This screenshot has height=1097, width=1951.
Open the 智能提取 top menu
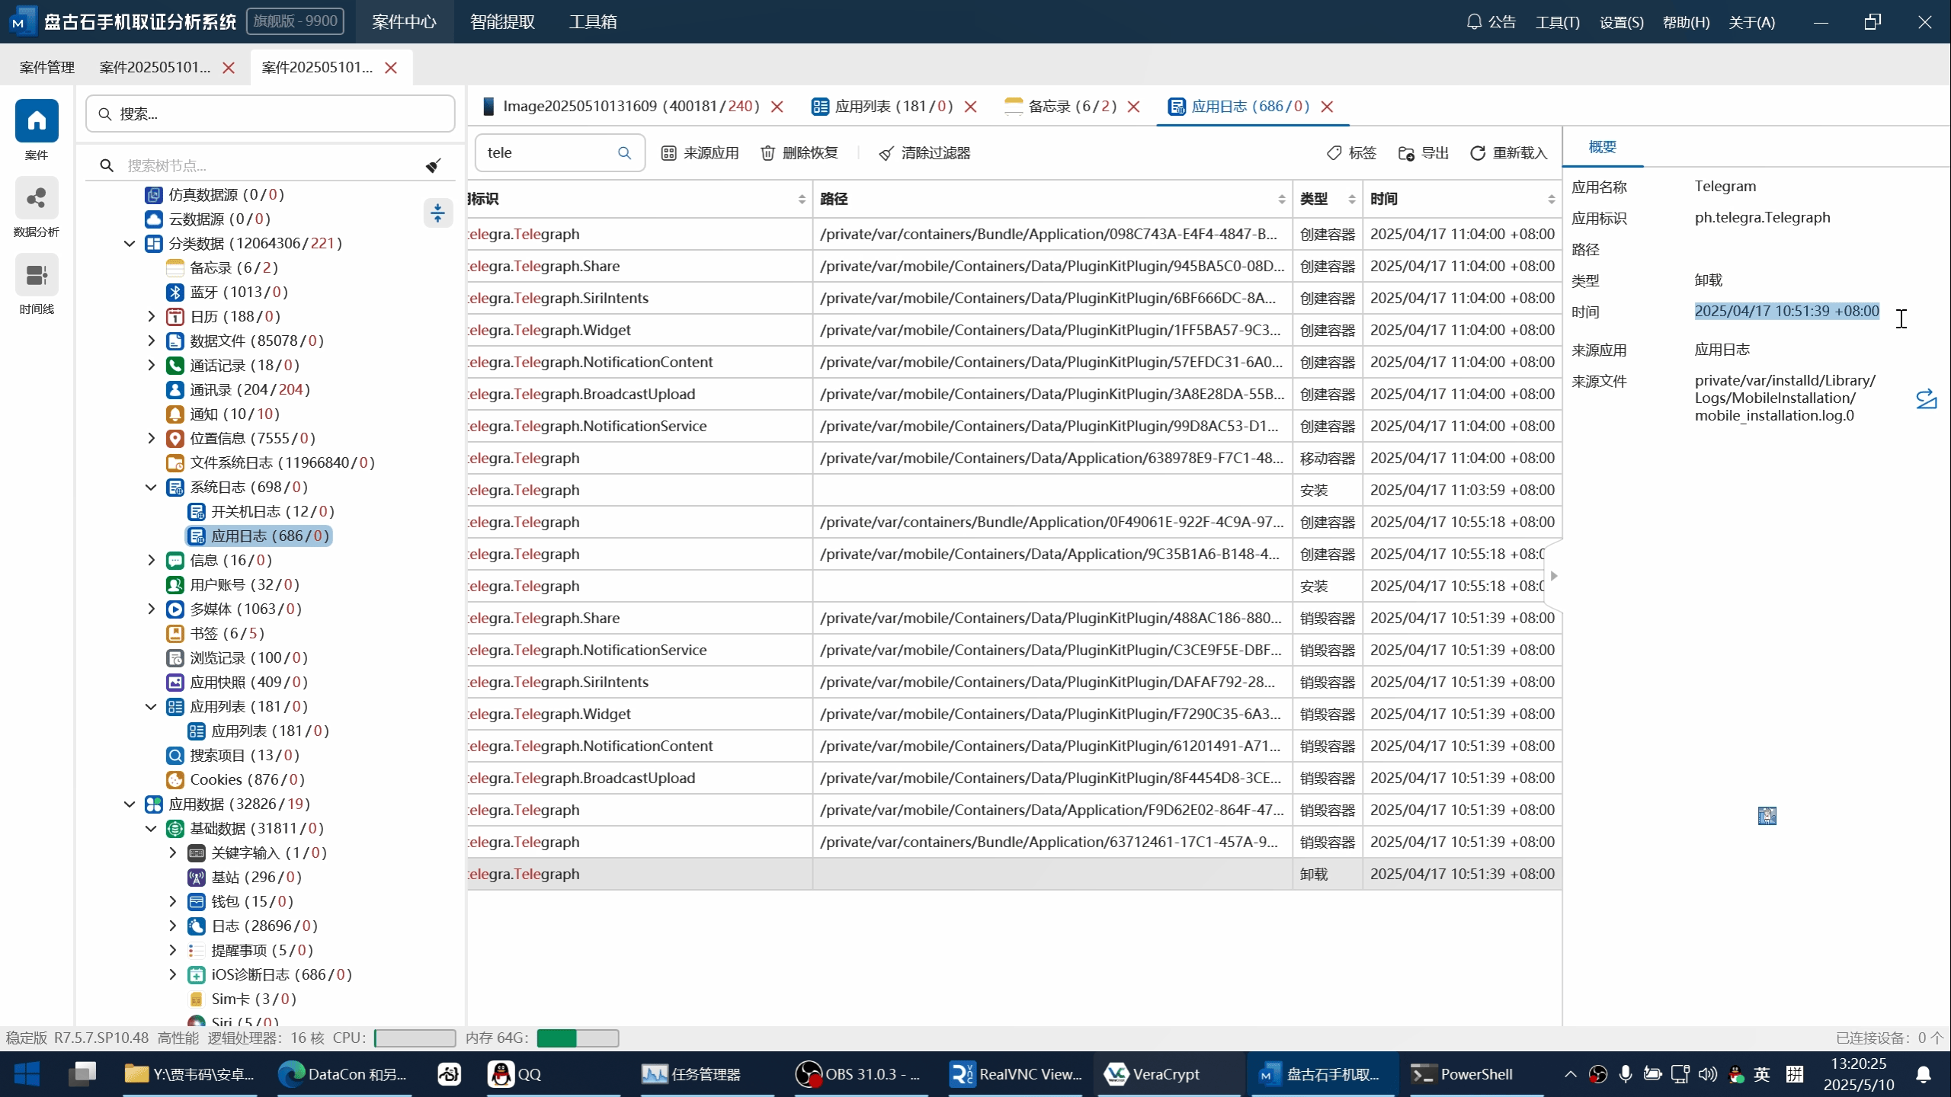pyautogui.click(x=502, y=21)
